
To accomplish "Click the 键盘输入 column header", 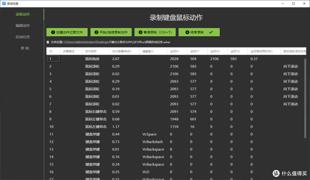I will click(x=153, y=51).
